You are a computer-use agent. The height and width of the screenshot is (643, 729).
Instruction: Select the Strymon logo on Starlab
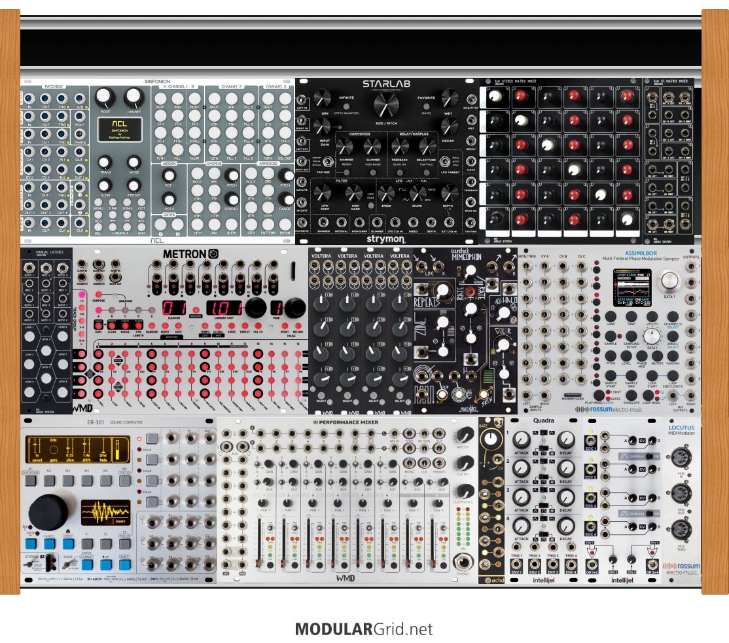[x=385, y=239]
